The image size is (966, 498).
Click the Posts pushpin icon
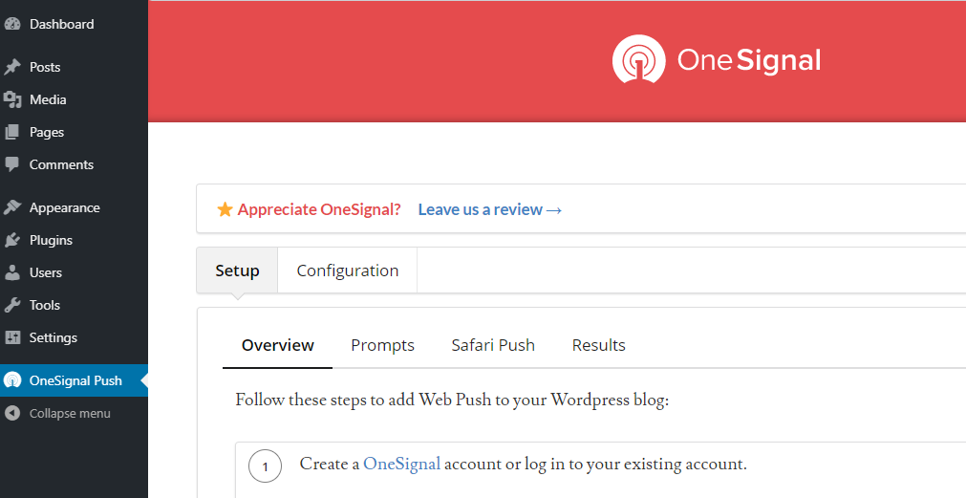[x=12, y=67]
